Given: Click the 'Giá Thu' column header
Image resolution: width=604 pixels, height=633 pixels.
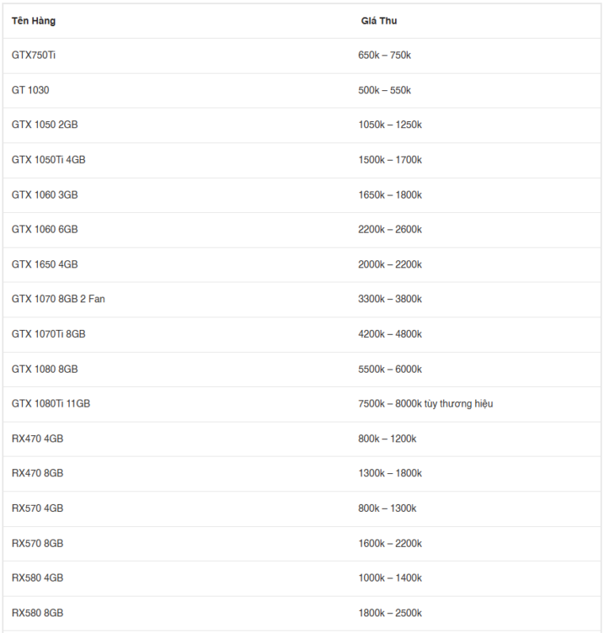Looking at the screenshot, I should coord(379,21).
